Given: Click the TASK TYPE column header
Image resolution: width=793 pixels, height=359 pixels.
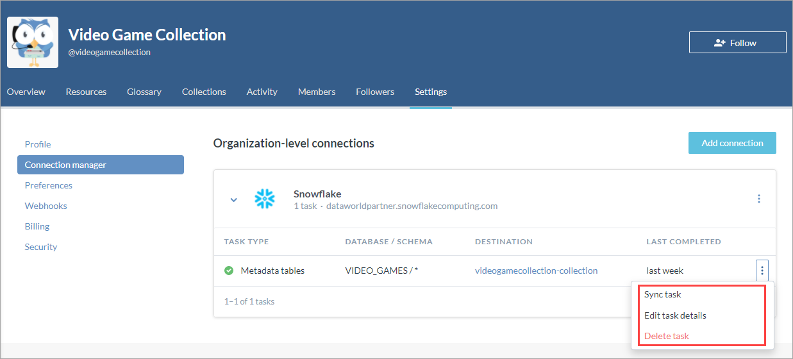Looking at the screenshot, I should coord(246,242).
